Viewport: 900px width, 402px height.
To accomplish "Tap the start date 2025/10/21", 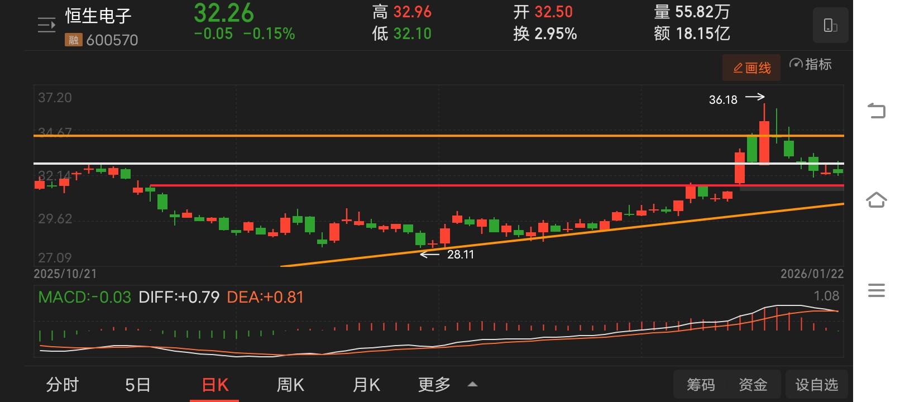I will point(65,274).
